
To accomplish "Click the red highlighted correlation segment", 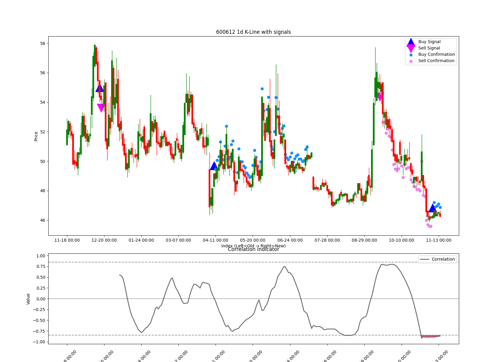I will [x=431, y=336].
